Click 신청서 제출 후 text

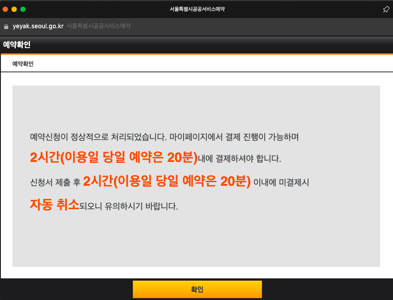(55, 182)
